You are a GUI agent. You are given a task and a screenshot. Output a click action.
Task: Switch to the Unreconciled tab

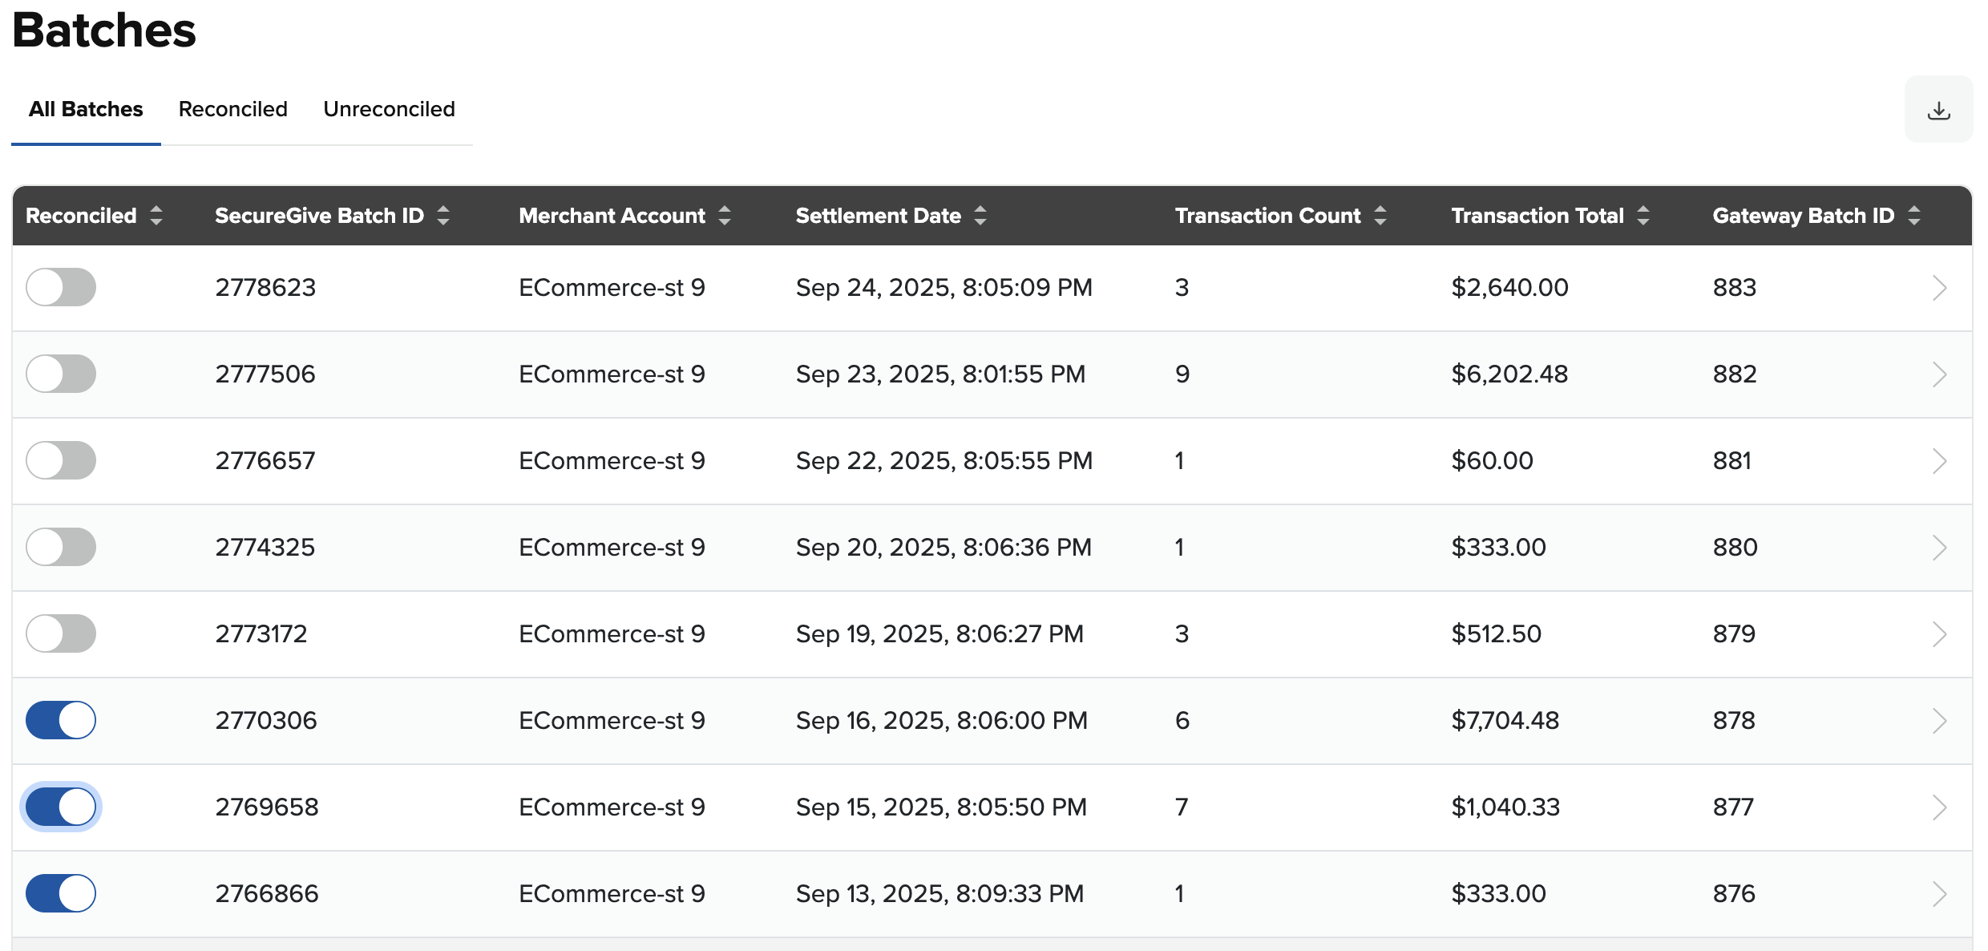[x=389, y=109]
